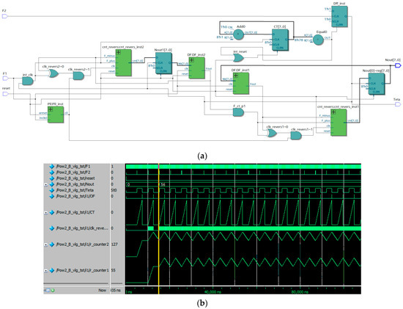The image size is (403, 309).
Task: Click the clk_revers1~0 XOR gate
Action: click(x=271, y=133)
